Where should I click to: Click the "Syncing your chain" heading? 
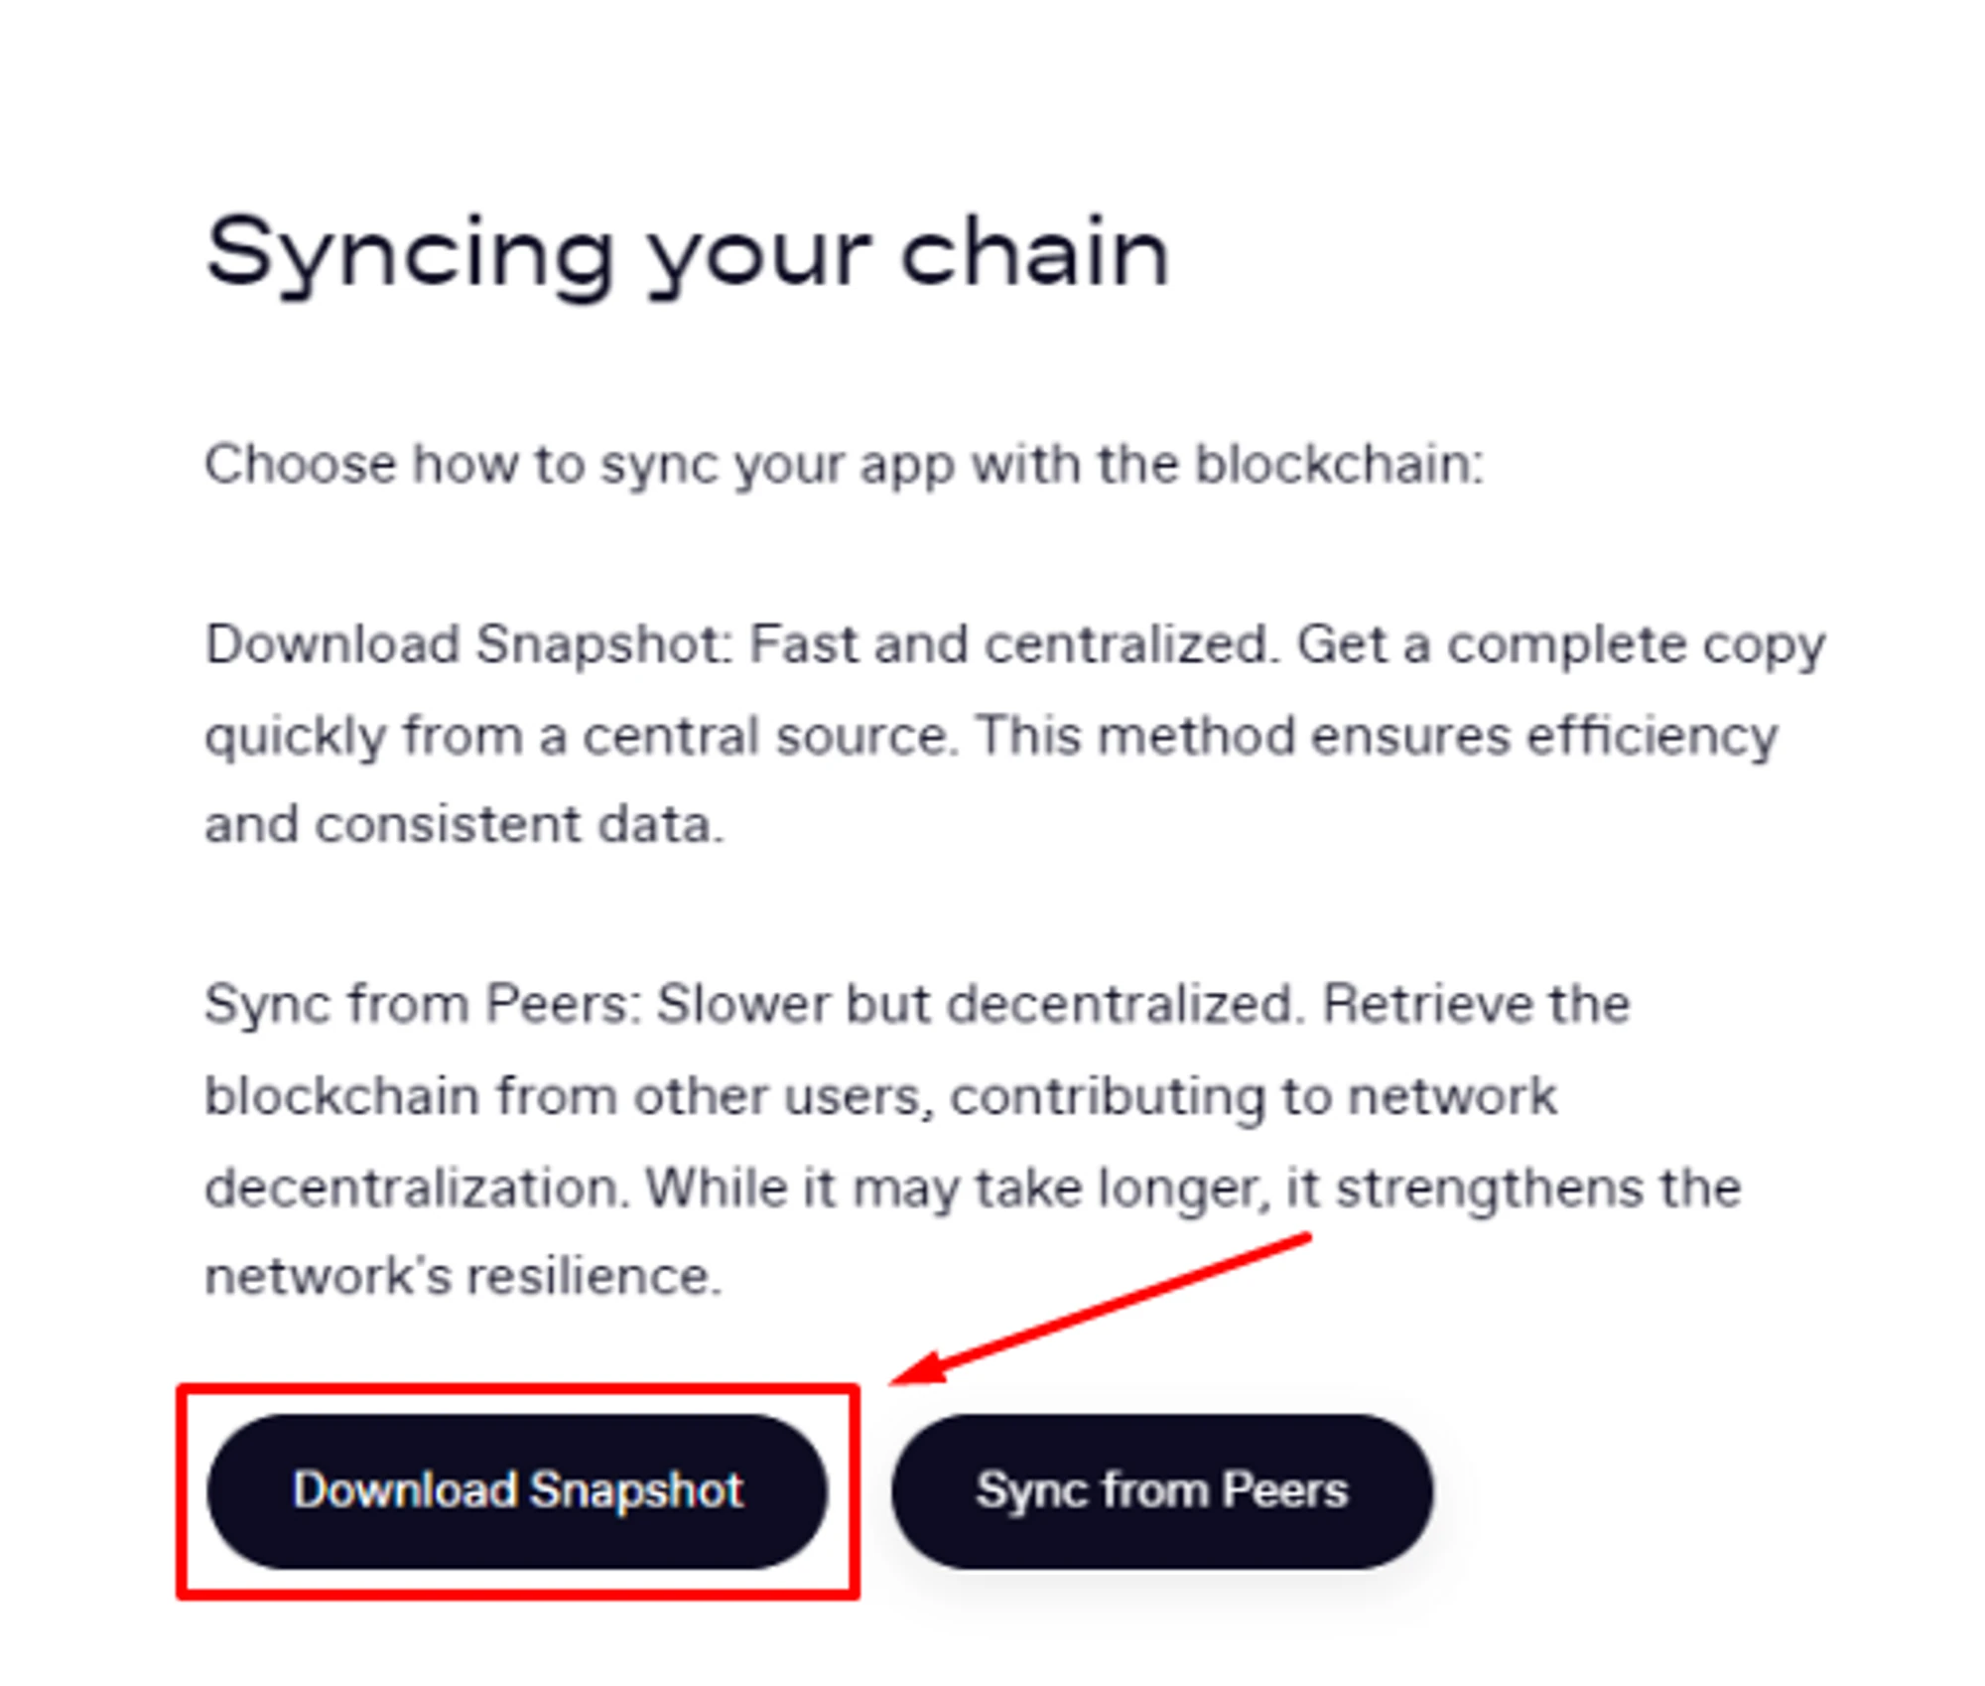pyautogui.click(x=687, y=254)
